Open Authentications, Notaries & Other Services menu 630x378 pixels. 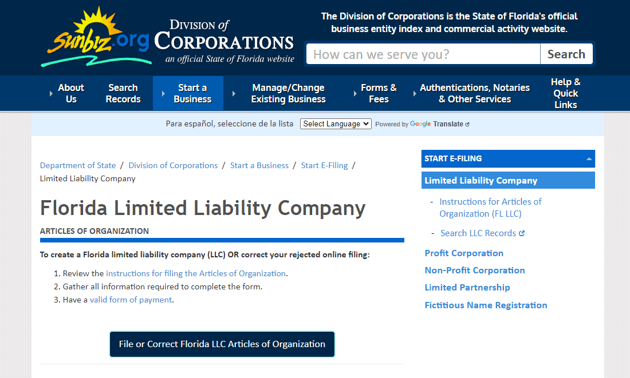pos(475,93)
